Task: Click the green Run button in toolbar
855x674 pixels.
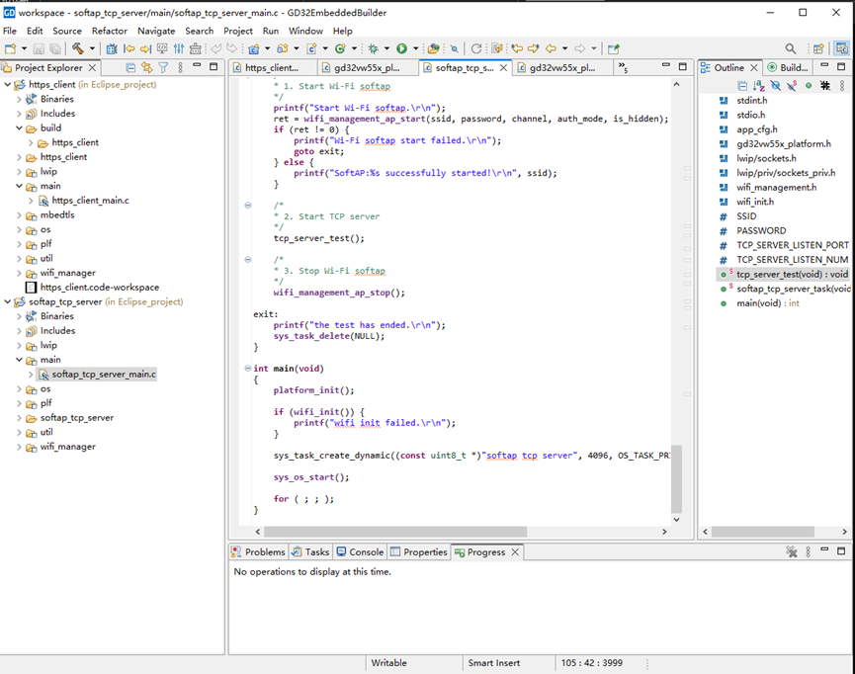Action: (x=401, y=48)
